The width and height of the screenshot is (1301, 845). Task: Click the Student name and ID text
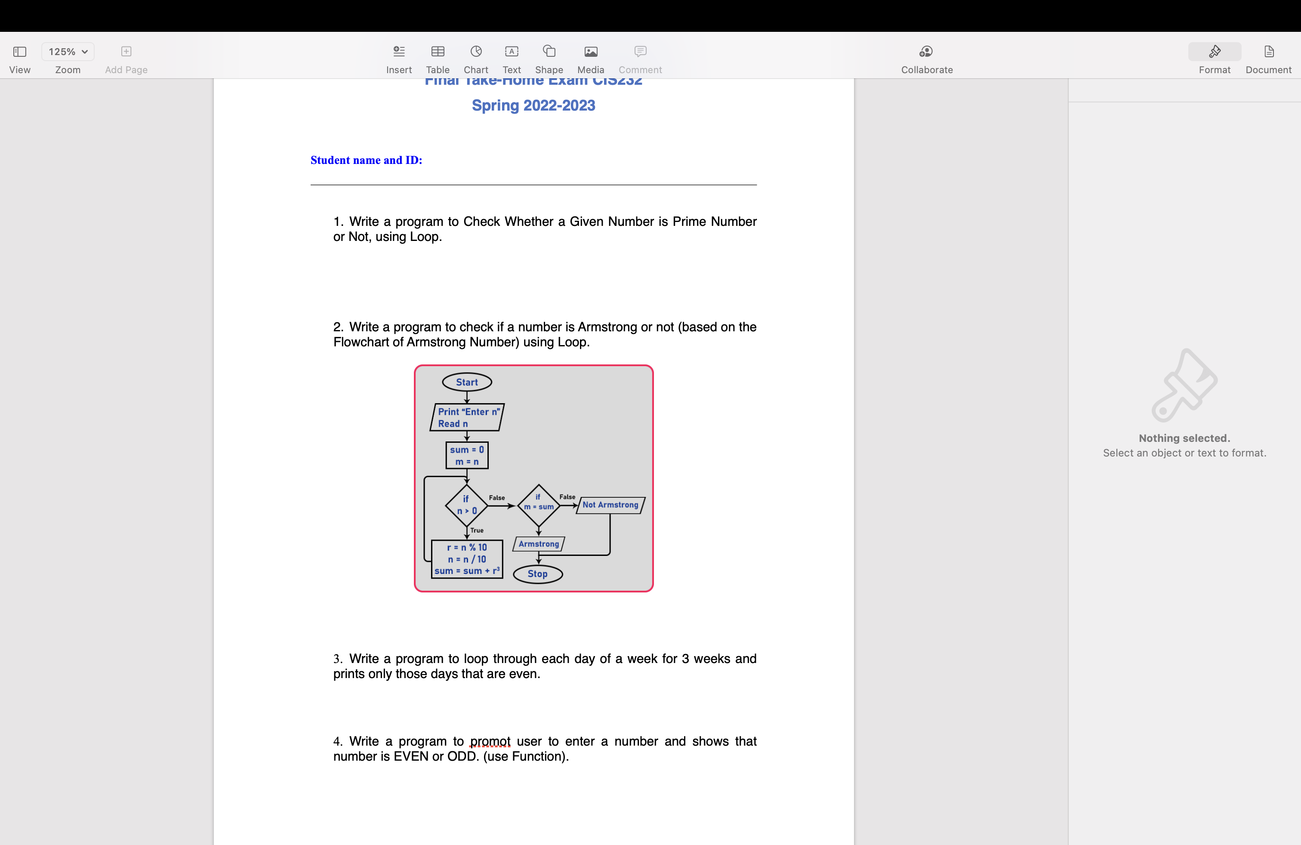pos(366,160)
